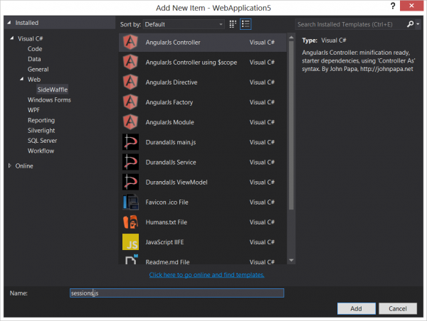
Task: Select the Humans.txt File row text
Action: (x=166, y=222)
